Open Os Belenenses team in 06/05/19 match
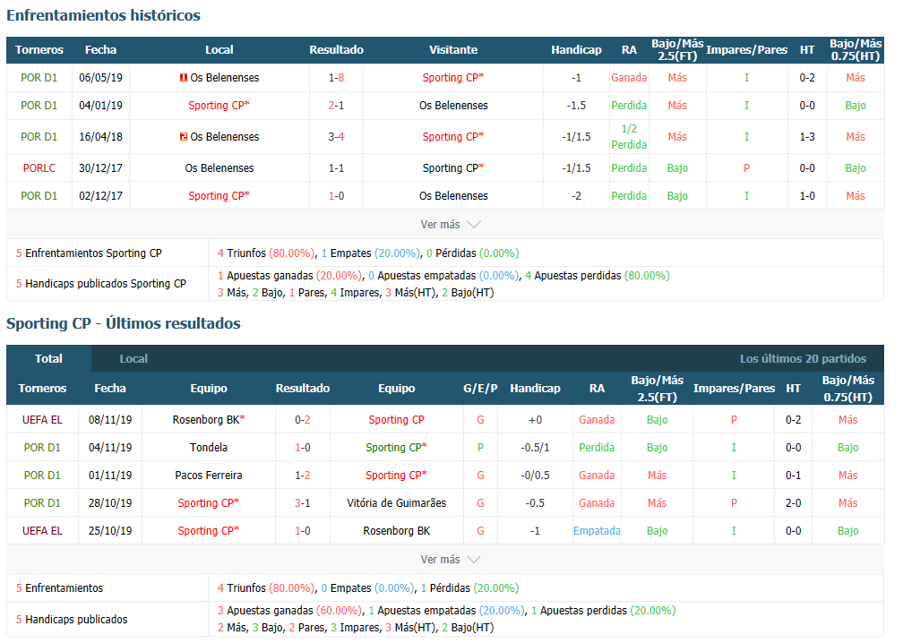 tap(225, 78)
